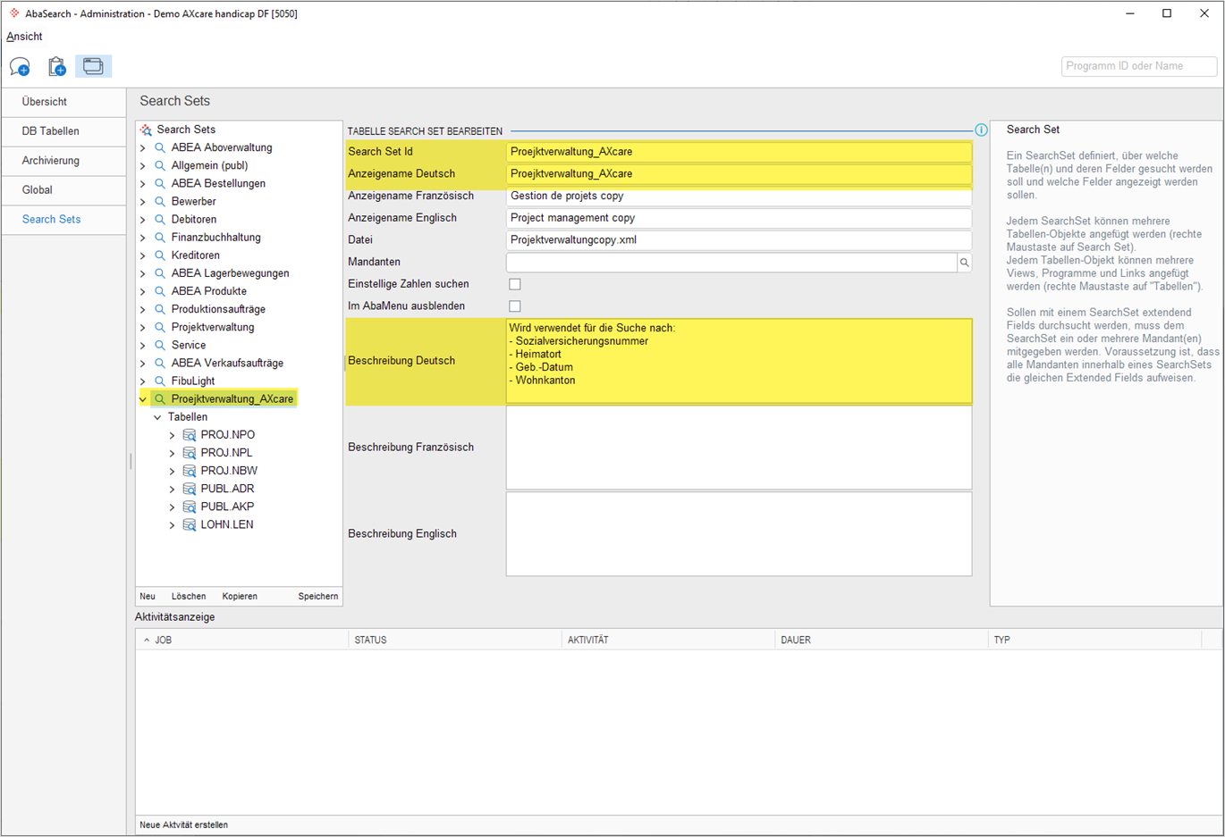Click the Datei input field
The image size is (1225, 837).
tap(739, 240)
